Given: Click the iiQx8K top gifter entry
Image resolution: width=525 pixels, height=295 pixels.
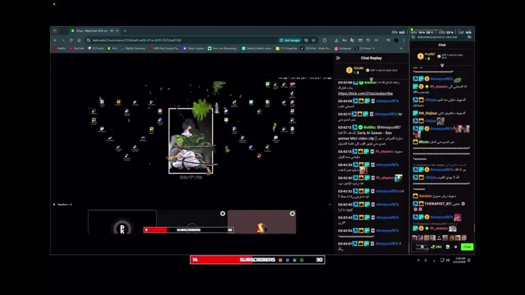Looking at the screenshot, I should [x=354, y=70].
